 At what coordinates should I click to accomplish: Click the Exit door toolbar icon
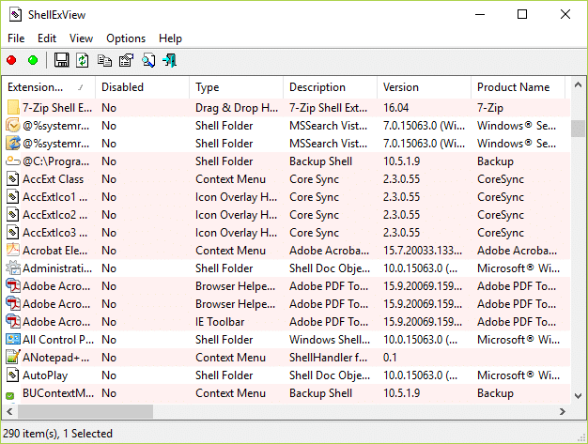(x=170, y=61)
